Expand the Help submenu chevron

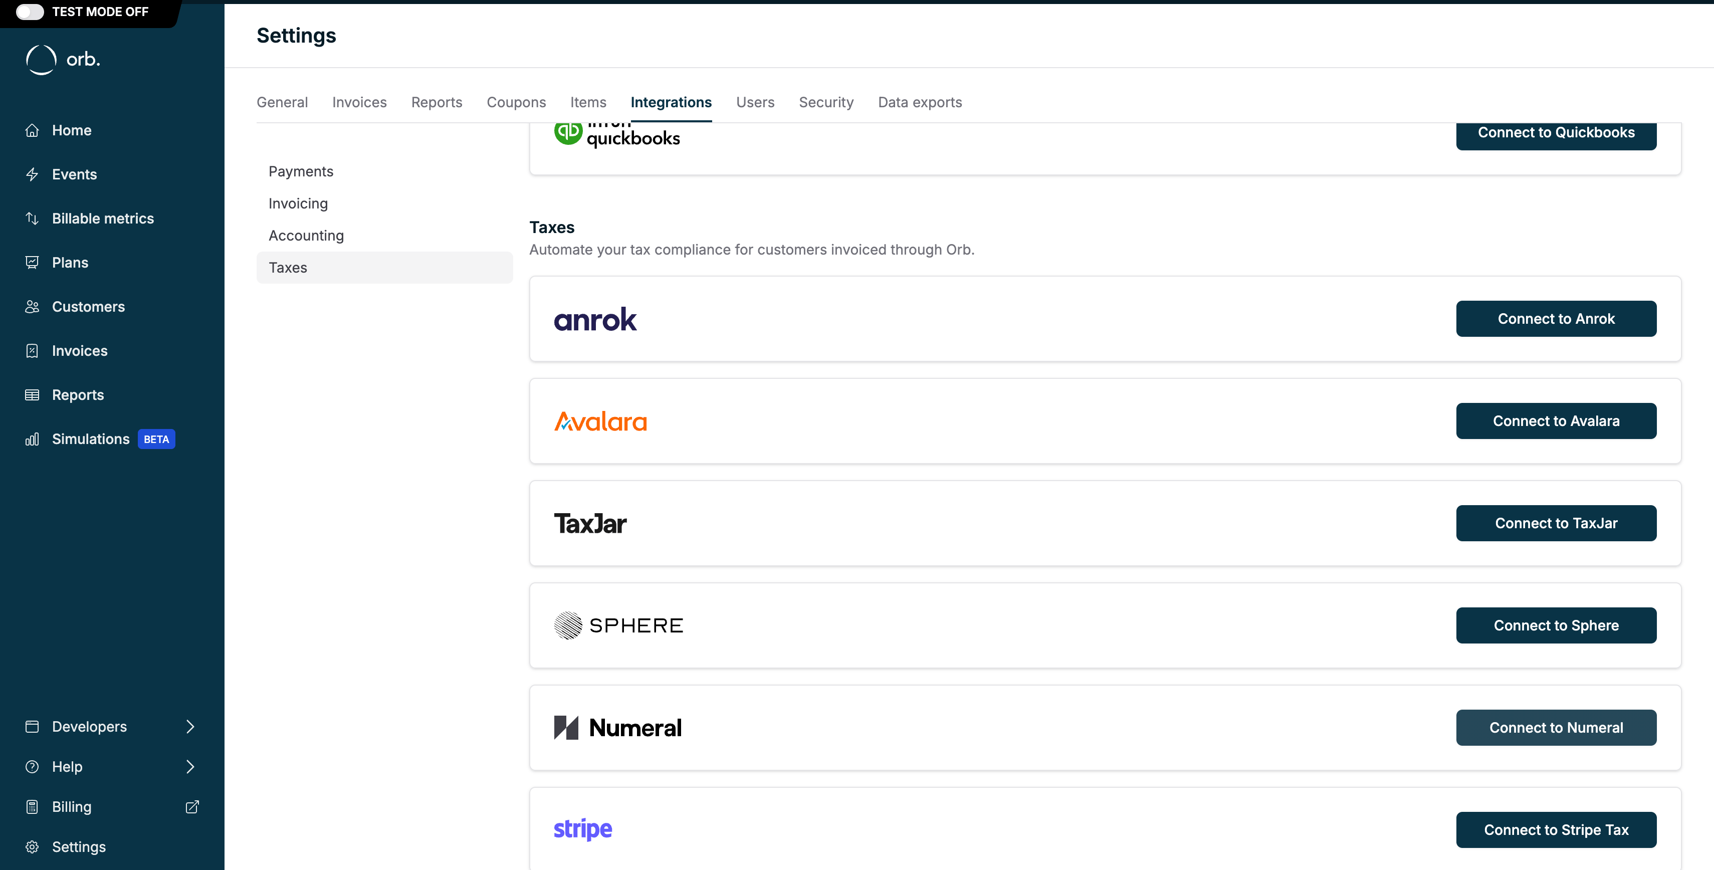[x=190, y=766]
